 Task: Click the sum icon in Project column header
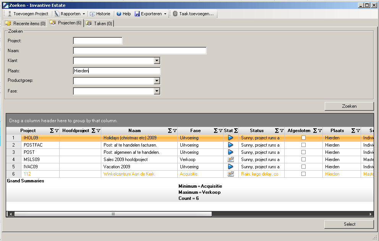pyautogui.click(x=52, y=131)
